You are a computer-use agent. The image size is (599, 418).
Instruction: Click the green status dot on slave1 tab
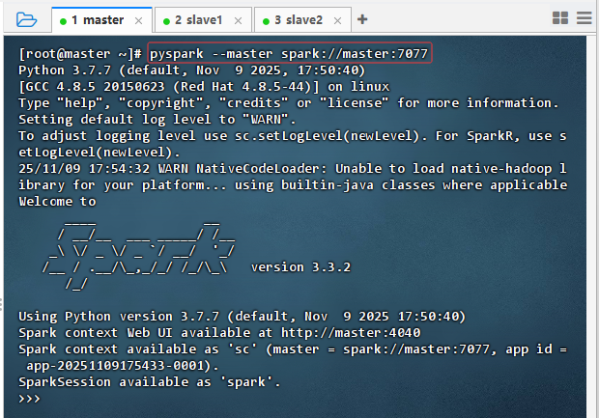point(166,21)
